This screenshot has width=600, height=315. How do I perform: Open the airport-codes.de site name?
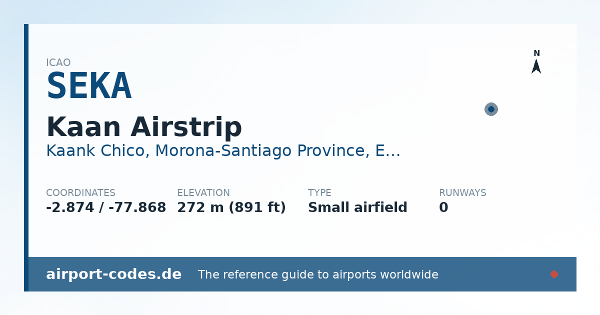[113, 274]
